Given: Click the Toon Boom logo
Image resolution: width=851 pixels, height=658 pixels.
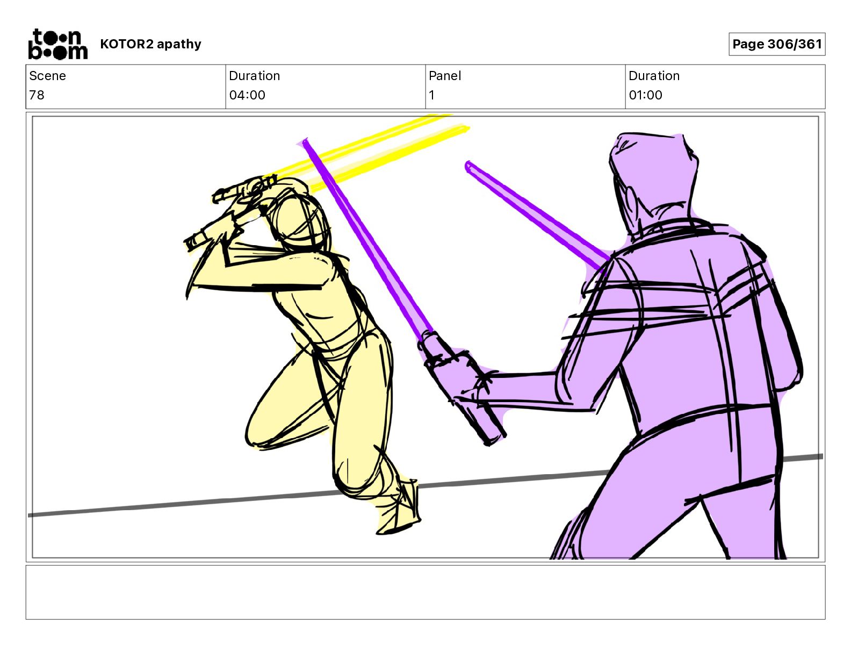Looking at the screenshot, I should point(57,44).
